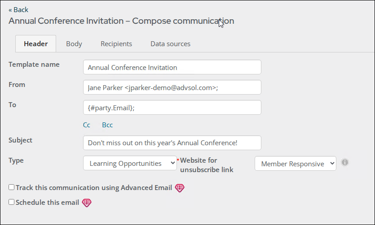This screenshot has width=375, height=225.
Task: Open the Type dropdown showing Learning Opportunities
Action: [130, 163]
